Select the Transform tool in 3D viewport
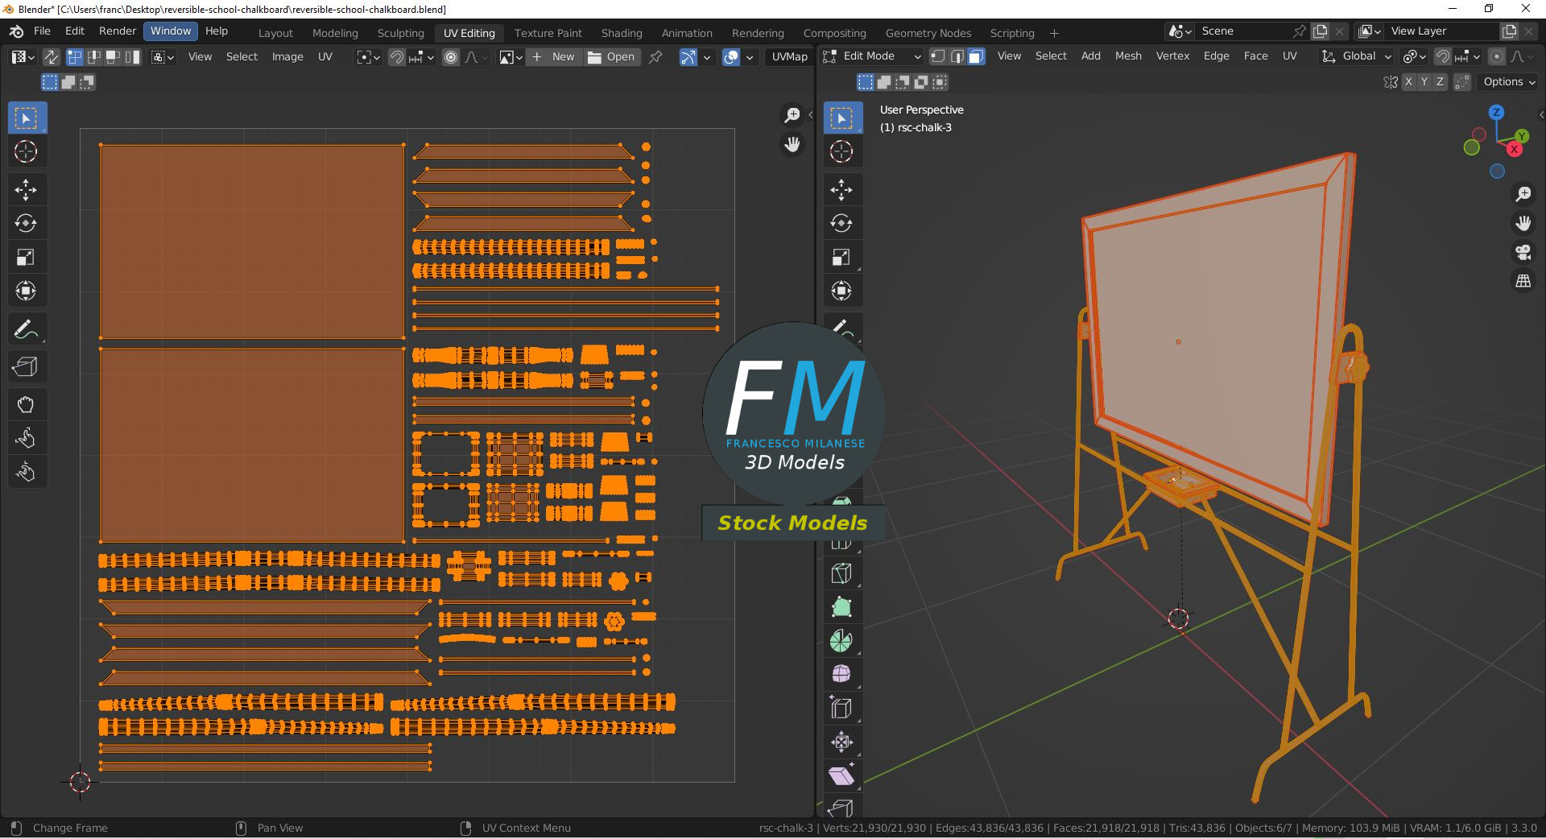Image resolution: width=1546 pixels, height=839 pixels. pos(841,291)
